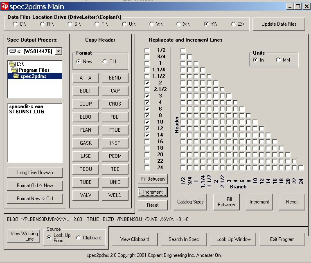Click Format Old -> New button
The image size is (311, 263).
pyautogui.click(x=35, y=186)
